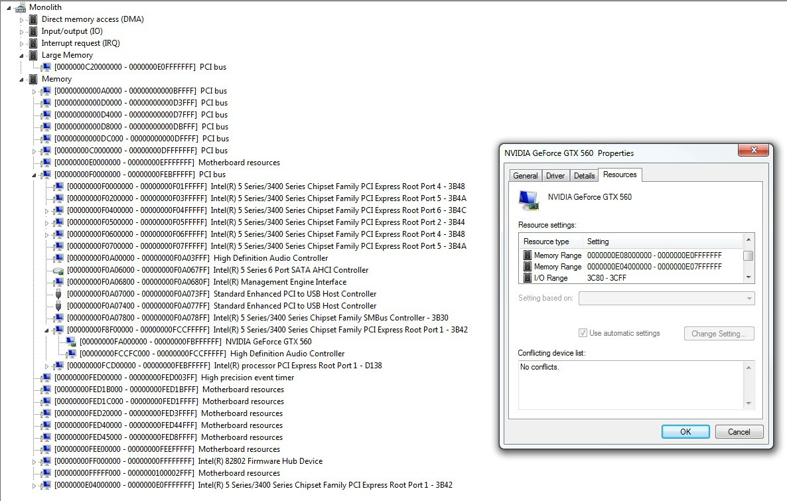Viewport: 787px width, 501px height.
Task: Click resource list scroll up arrow
Action: [x=749, y=240]
